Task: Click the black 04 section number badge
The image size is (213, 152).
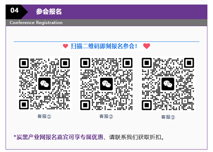Action: (x=15, y=11)
